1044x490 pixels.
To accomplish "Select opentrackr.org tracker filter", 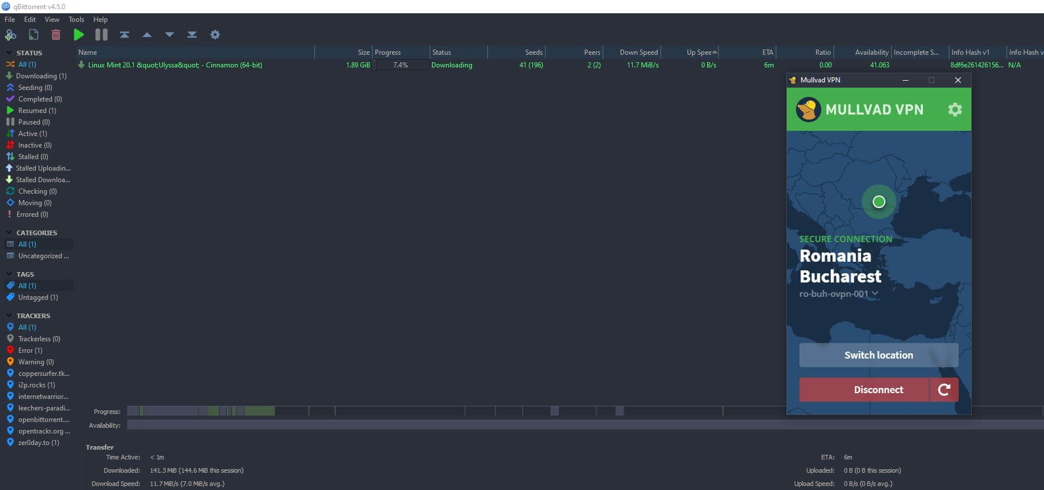I will [39, 431].
